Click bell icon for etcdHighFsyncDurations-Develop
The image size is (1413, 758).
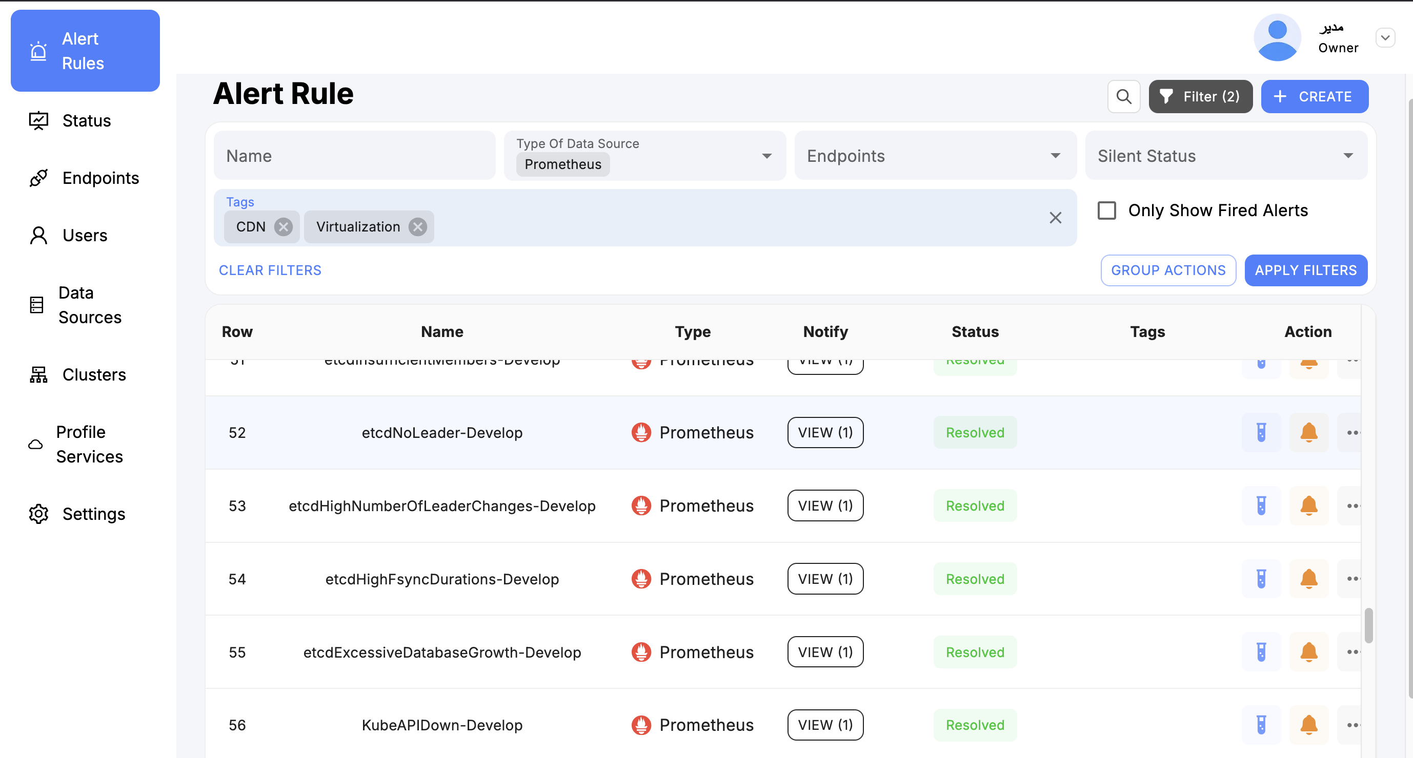click(x=1309, y=579)
